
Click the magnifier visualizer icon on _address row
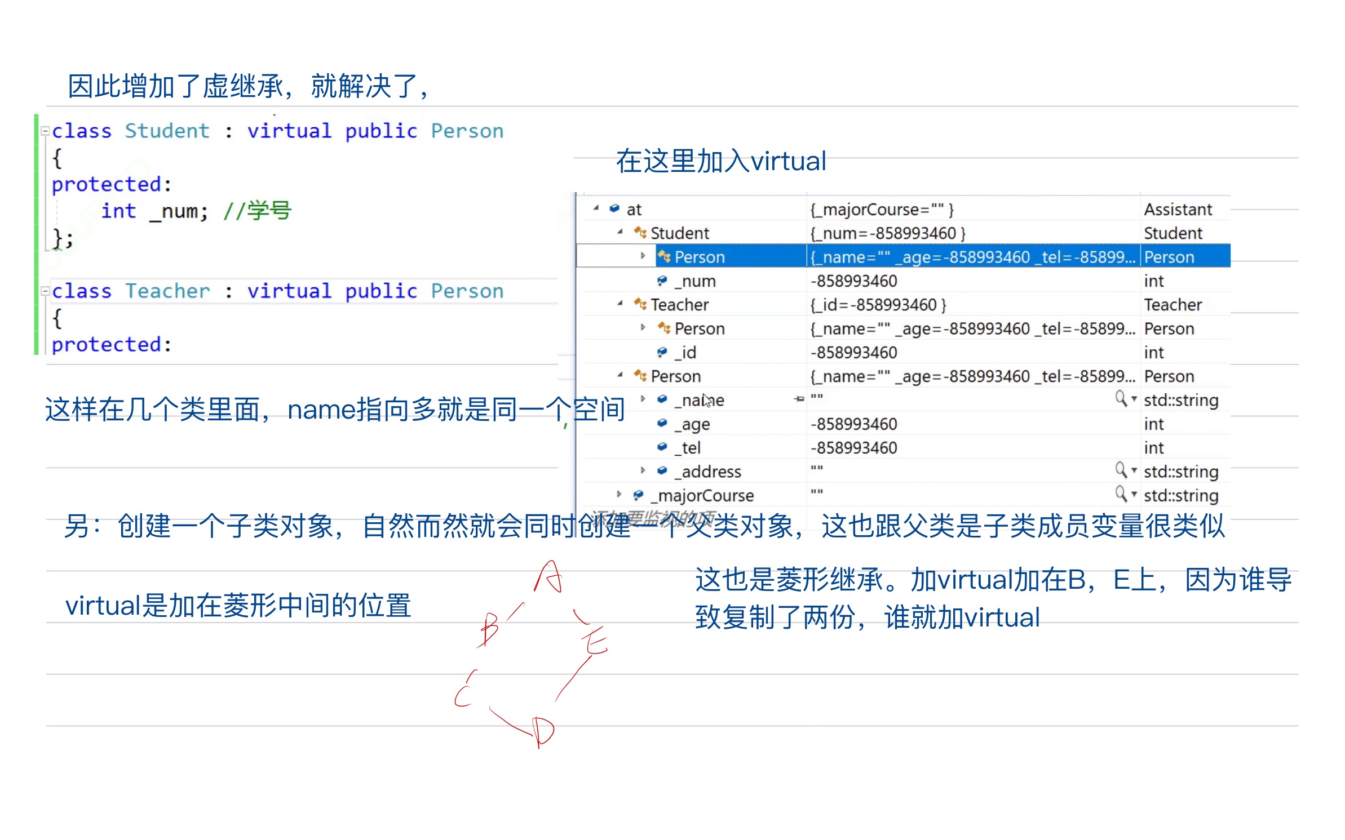pyautogui.click(x=1121, y=469)
